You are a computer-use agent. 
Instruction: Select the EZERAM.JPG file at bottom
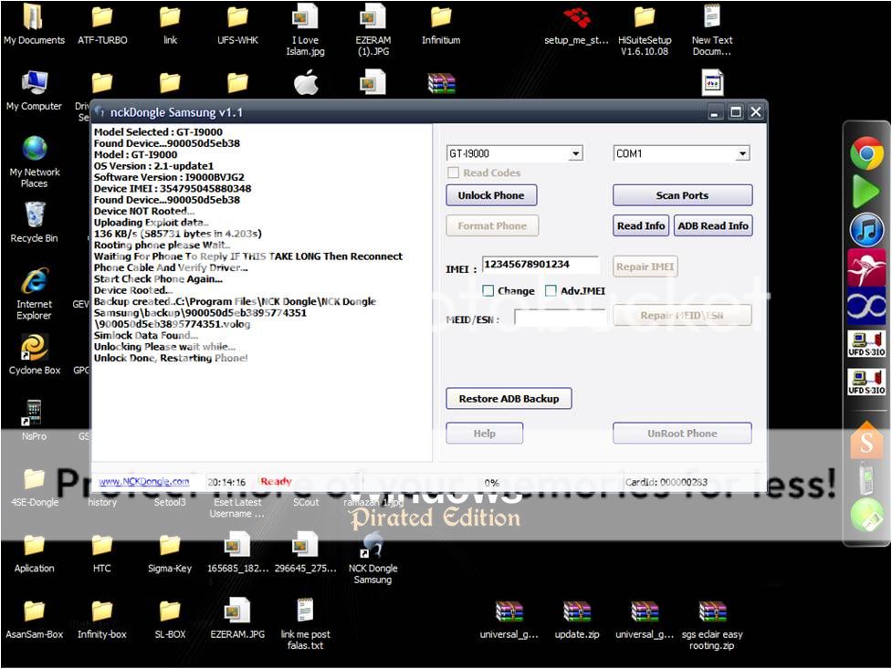click(x=237, y=619)
